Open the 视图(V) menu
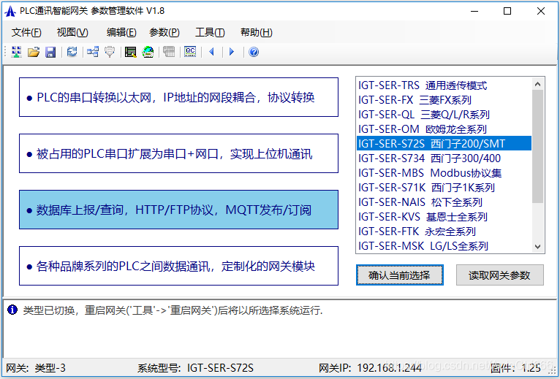560x379 pixels. [72, 32]
